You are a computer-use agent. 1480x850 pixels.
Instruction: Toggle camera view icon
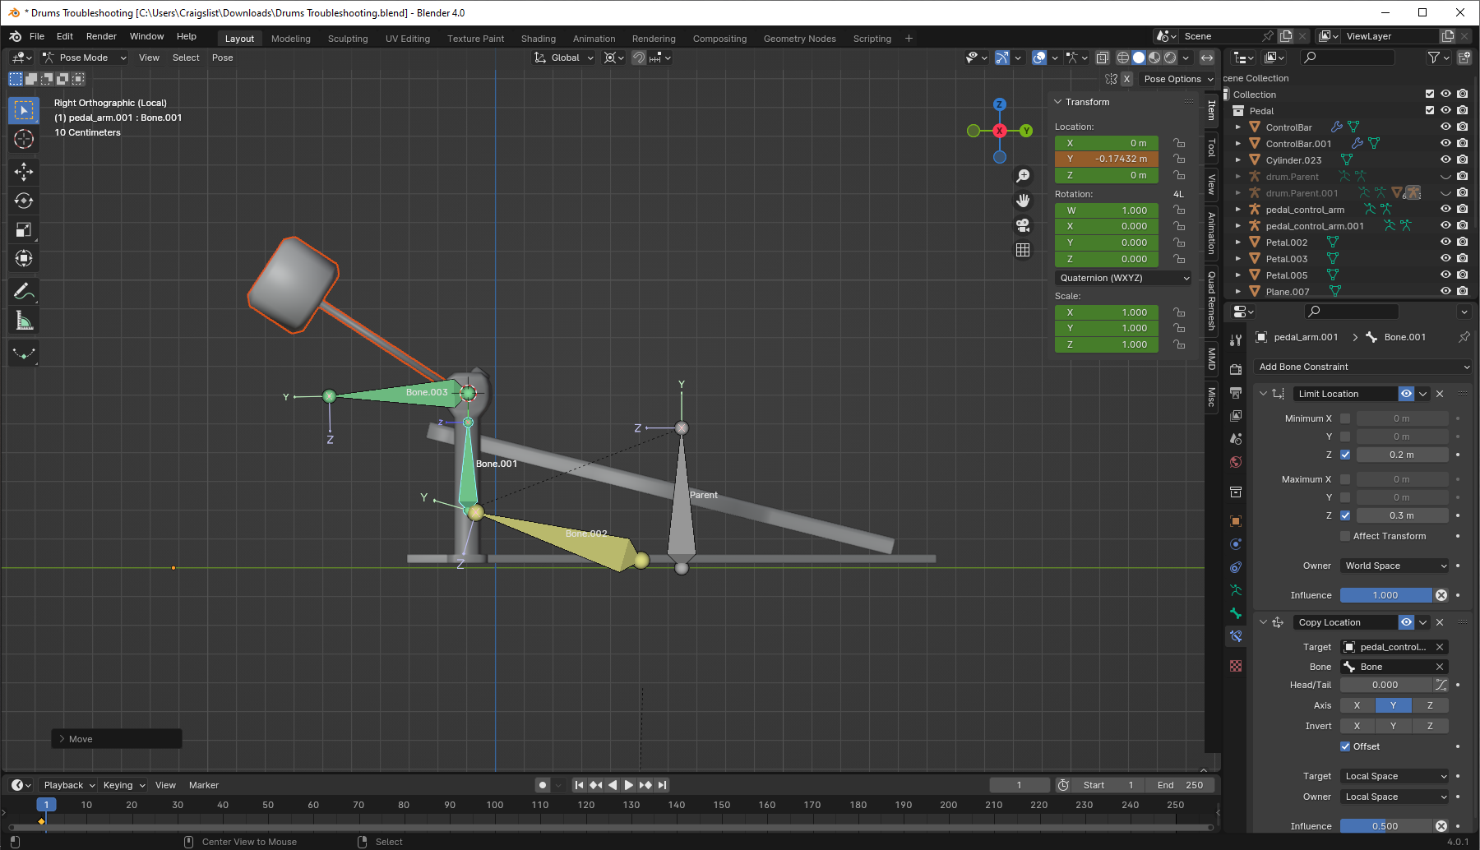click(x=1023, y=225)
